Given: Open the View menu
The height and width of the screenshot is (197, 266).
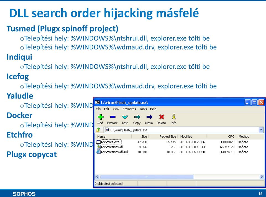Looking at the screenshot, I should click(x=116, y=109).
